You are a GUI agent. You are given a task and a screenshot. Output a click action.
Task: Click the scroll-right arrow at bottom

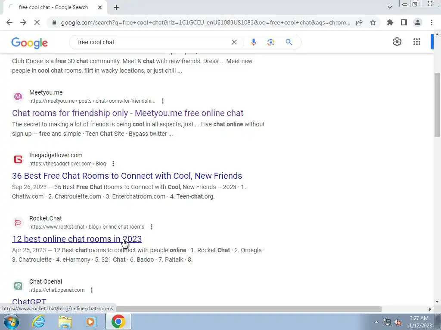coord(430,309)
